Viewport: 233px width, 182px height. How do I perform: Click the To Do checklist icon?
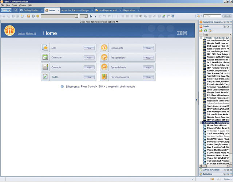click(x=45, y=77)
